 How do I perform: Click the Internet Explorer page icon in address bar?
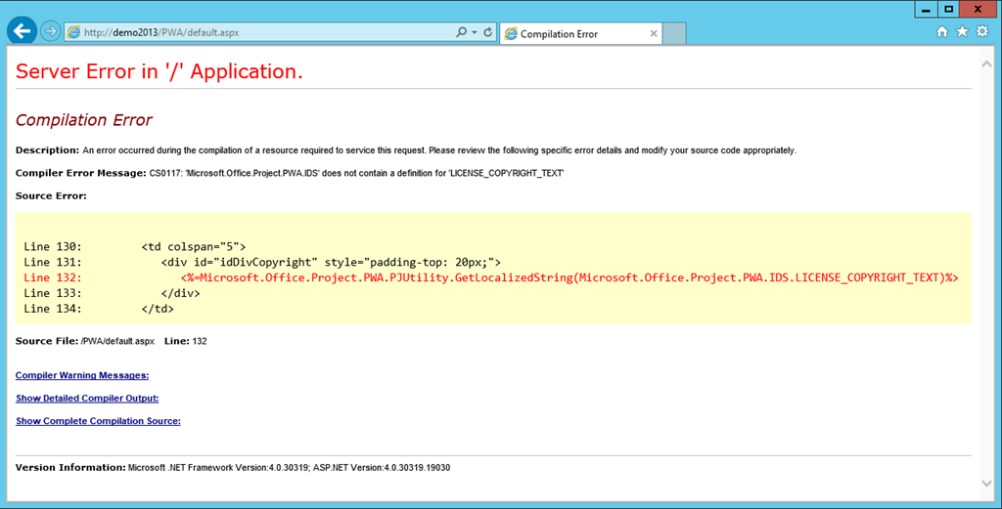(x=74, y=32)
